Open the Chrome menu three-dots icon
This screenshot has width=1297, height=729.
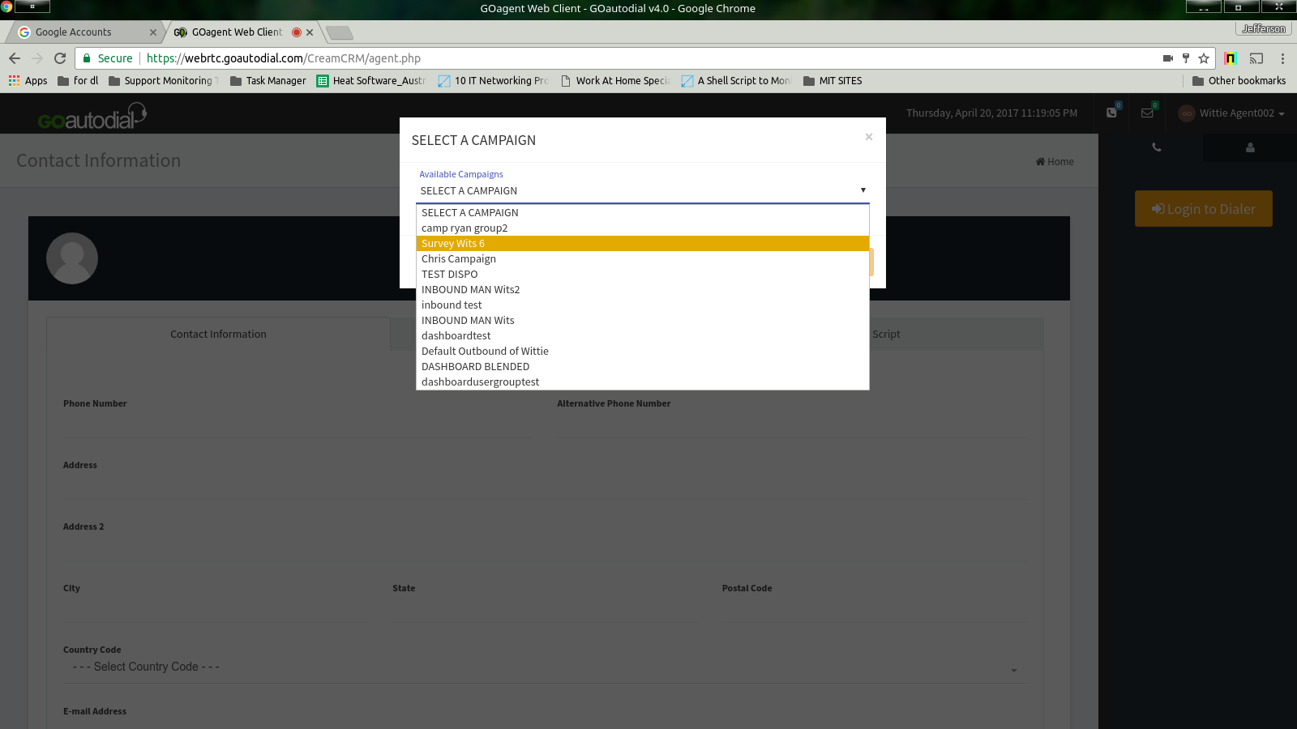1282,58
